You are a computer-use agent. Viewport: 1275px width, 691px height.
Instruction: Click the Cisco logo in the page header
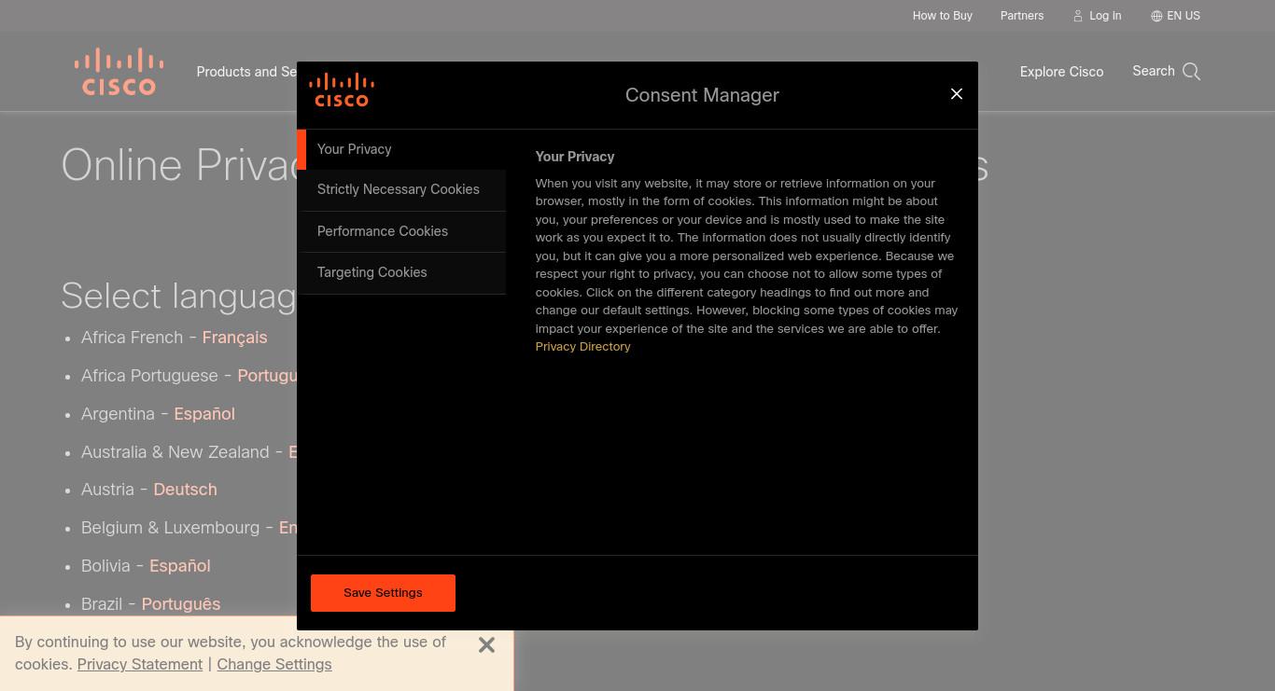coord(119,72)
